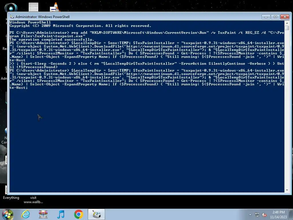Click the 'visit www.wallb...' desktop label
This screenshot has width=293, height=220.
pos(33,200)
